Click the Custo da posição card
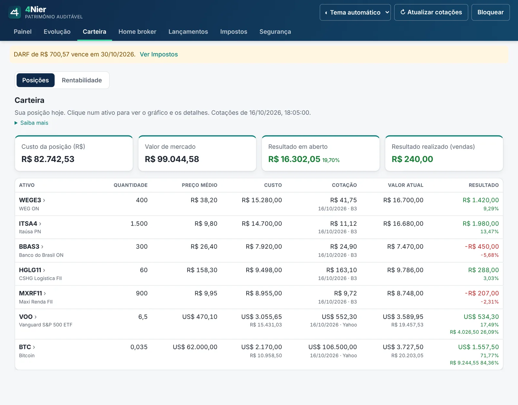The image size is (518, 405). [x=74, y=153]
